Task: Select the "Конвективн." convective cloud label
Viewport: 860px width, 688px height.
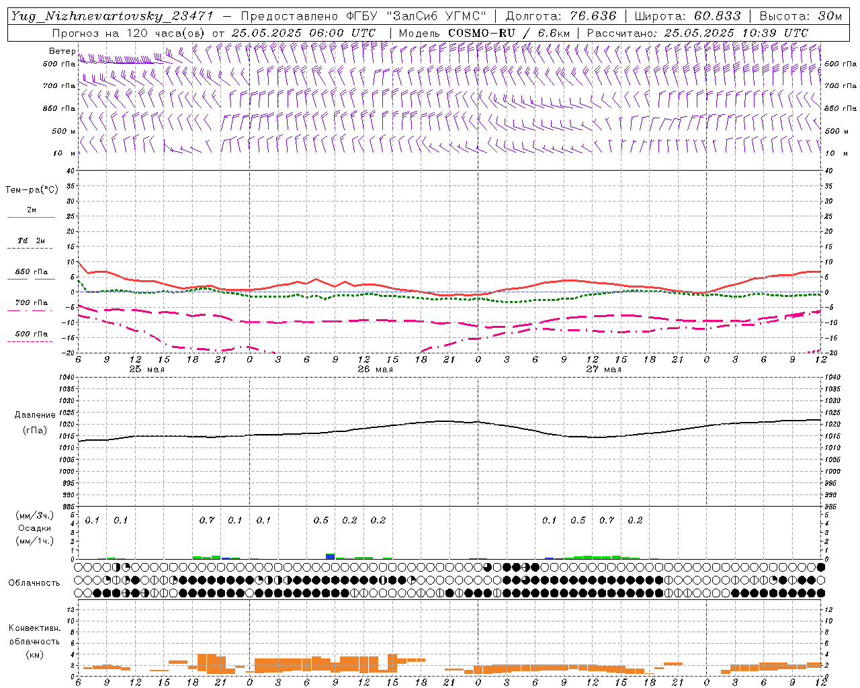Action: 34,628
